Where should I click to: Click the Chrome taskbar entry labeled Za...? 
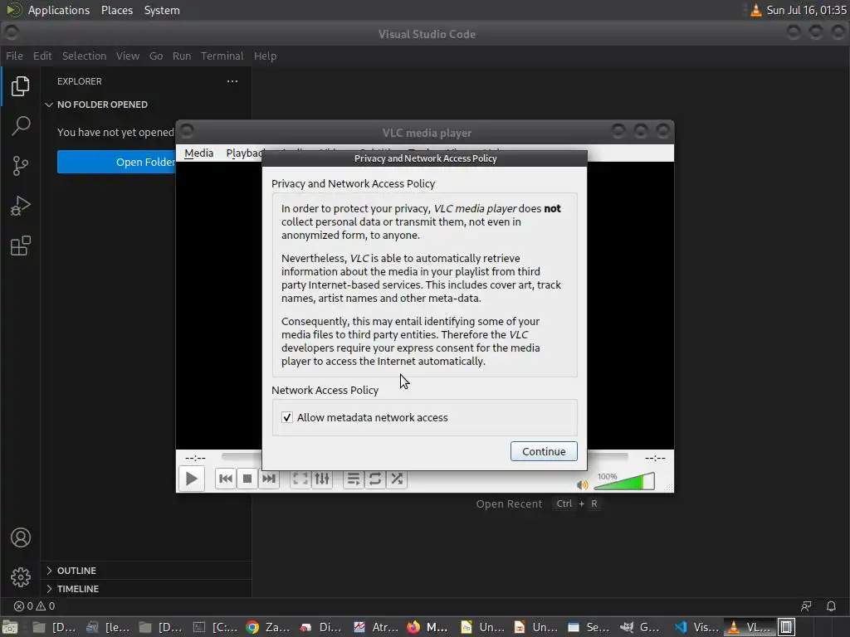[268, 627]
